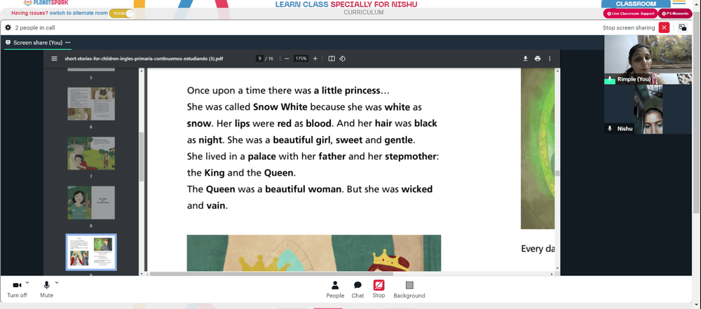The width and height of the screenshot is (701, 309).
Task: Click the thumbnail sidebar vertical scrollbar
Action: [x=142, y=156]
